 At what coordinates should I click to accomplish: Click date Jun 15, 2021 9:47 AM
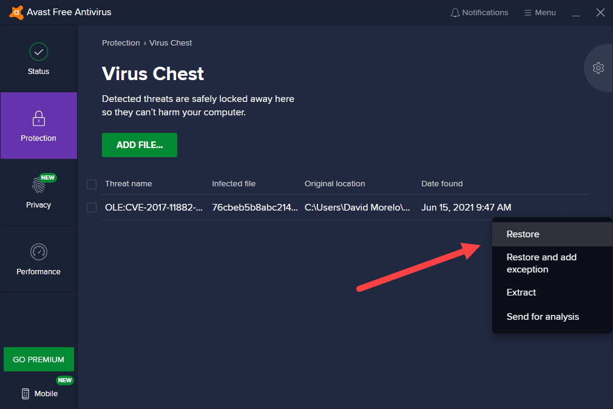coord(466,208)
